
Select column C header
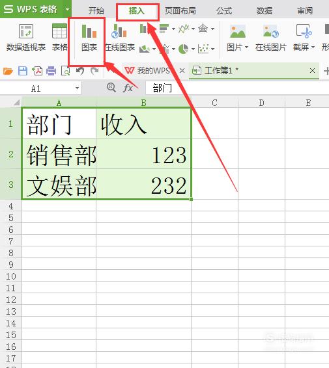coord(214,103)
